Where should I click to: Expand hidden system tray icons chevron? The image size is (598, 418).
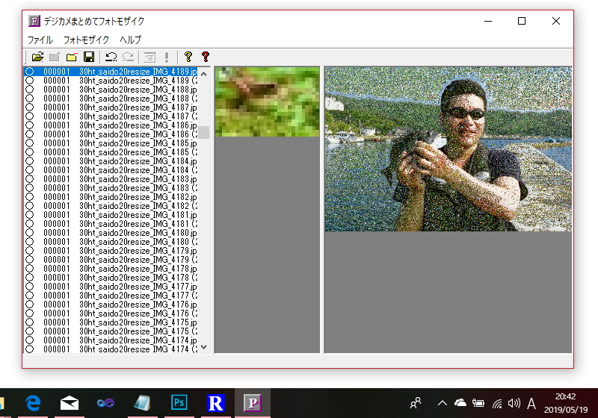click(x=443, y=403)
